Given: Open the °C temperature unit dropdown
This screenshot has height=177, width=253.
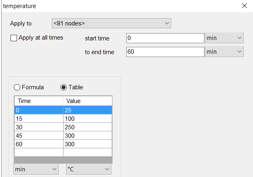Looking at the screenshot, I should coord(89,169).
